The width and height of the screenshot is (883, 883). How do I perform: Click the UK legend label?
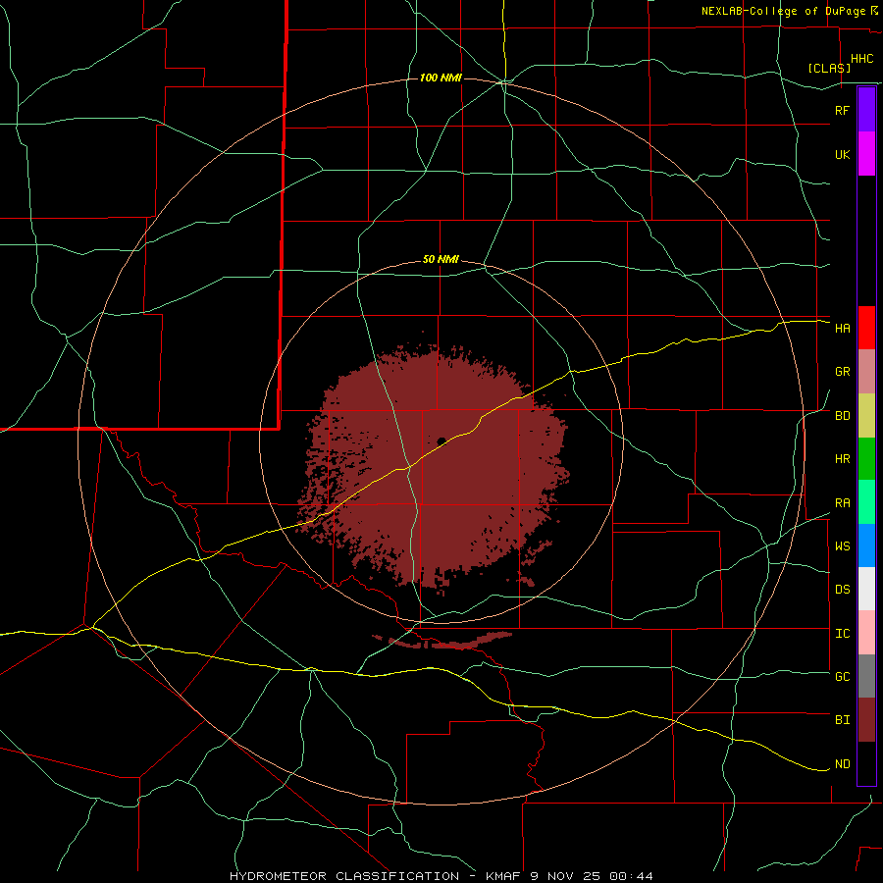tap(843, 154)
